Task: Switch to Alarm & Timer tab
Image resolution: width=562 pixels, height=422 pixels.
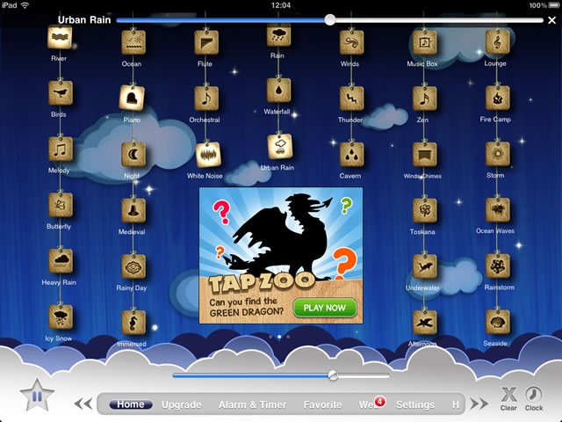Action: coord(252,404)
